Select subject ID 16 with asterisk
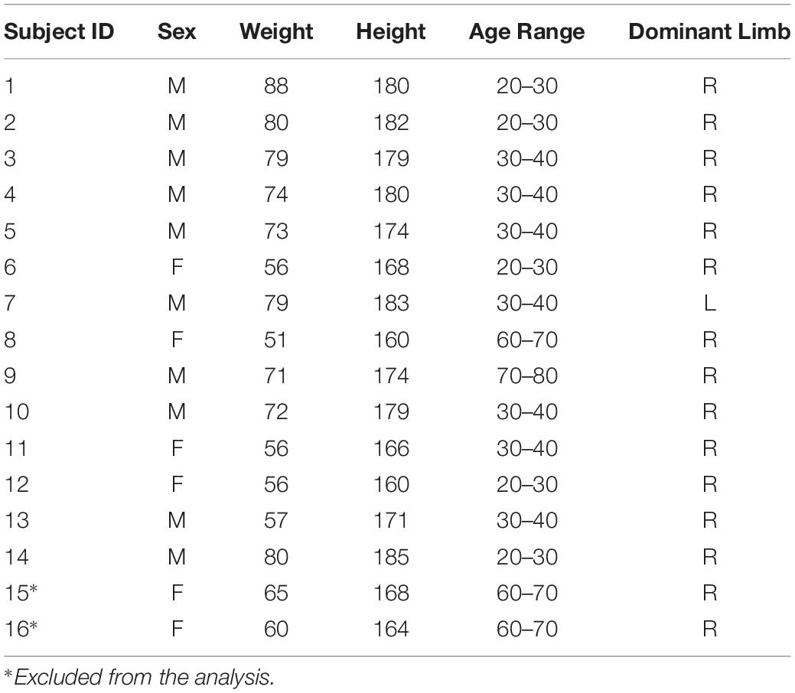Image resolution: width=795 pixels, height=693 pixels. tap(21, 629)
